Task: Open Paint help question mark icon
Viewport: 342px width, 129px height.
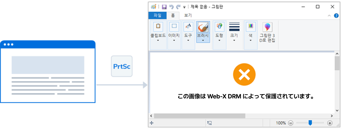Action: [336, 16]
